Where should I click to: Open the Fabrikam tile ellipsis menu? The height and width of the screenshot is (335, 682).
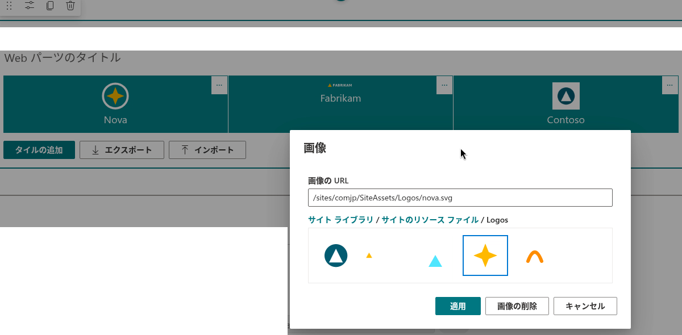(444, 85)
